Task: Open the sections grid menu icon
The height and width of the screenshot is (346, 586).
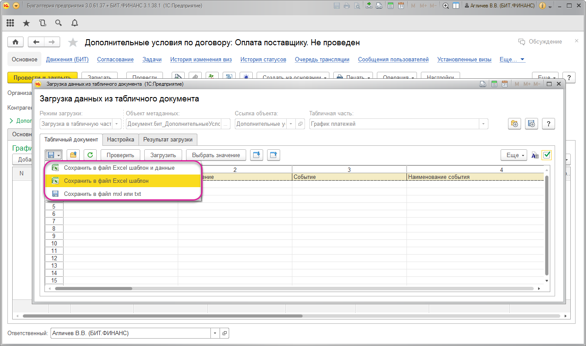Action: (x=10, y=23)
